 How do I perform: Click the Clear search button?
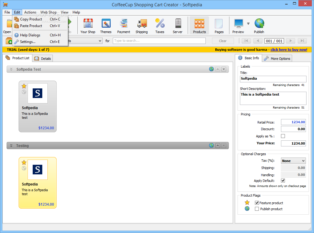click(x=223, y=41)
